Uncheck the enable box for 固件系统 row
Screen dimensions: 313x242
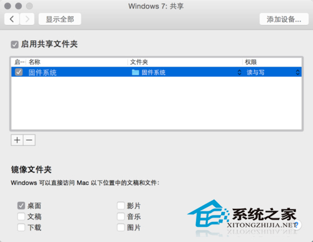(19, 72)
